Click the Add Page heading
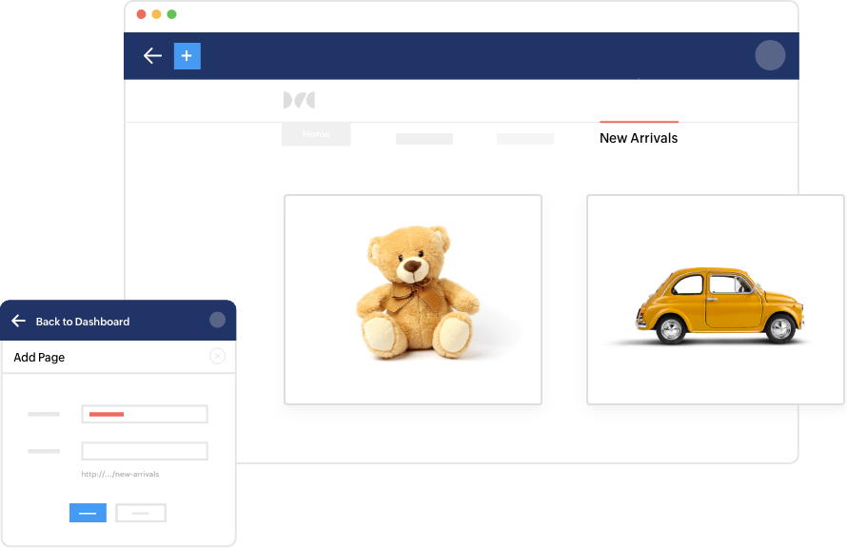The height and width of the screenshot is (548, 847). point(39,358)
